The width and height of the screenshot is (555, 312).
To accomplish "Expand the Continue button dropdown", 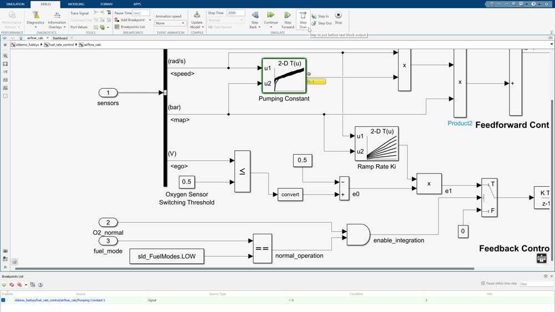I will point(271,27).
